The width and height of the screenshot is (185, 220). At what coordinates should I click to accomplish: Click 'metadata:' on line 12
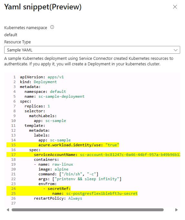(x=39, y=130)
